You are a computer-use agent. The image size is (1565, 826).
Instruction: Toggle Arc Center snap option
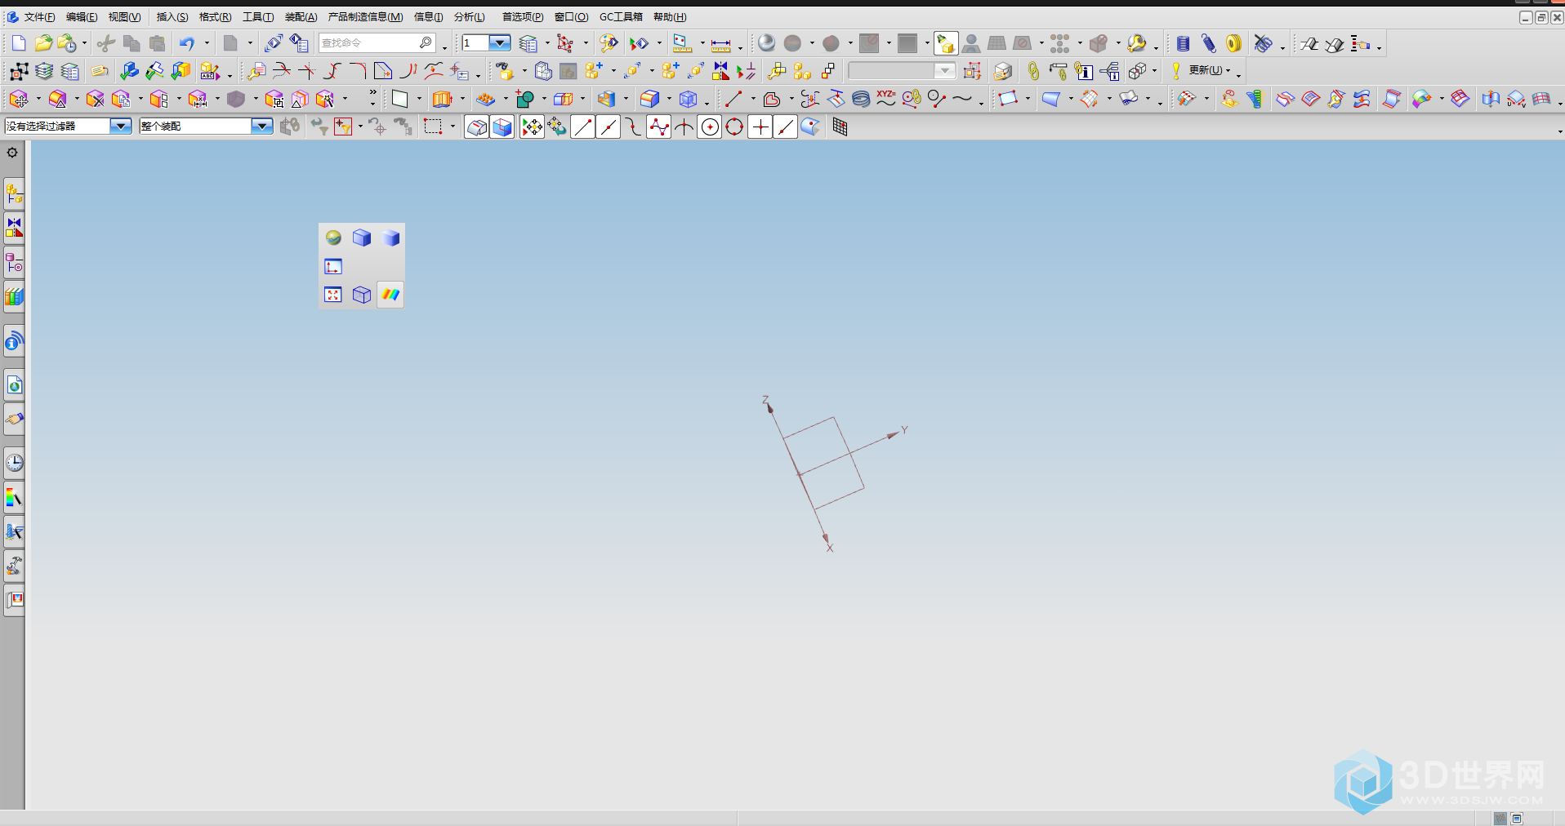709,127
